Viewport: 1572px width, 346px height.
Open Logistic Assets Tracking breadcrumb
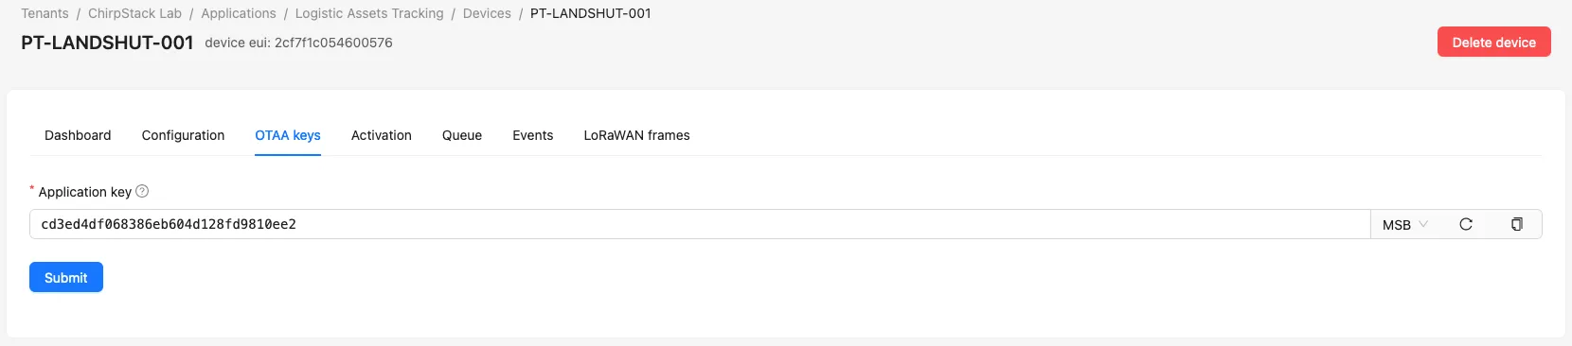369,13
